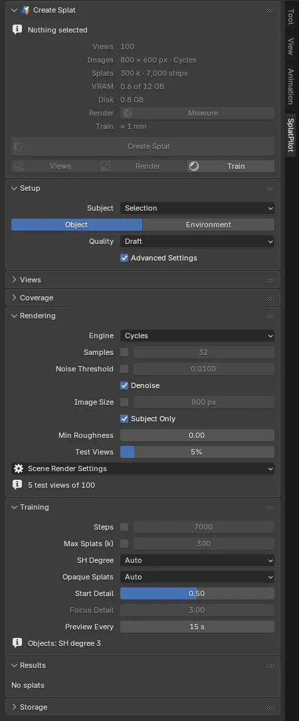The image size is (299, 721).
Task: Uncheck the Denoise option
Action: [124, 385]
